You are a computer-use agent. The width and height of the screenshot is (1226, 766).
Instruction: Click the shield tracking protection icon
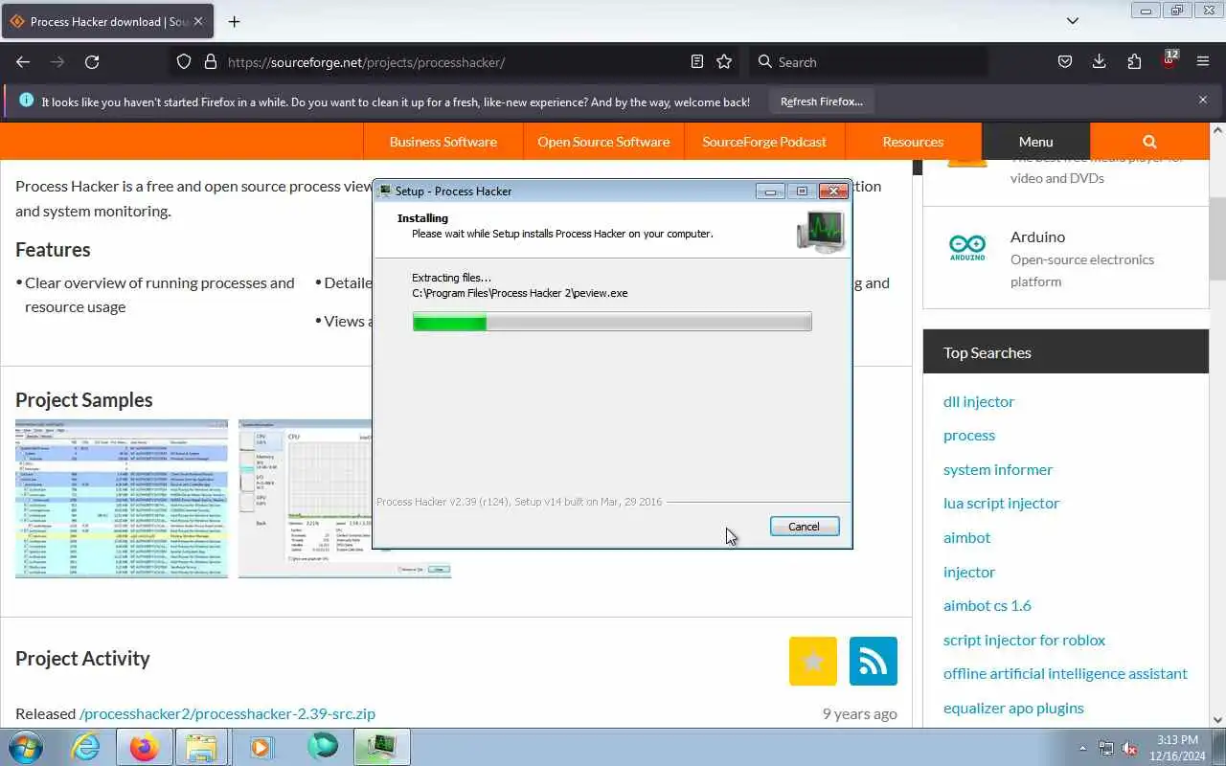184,61
